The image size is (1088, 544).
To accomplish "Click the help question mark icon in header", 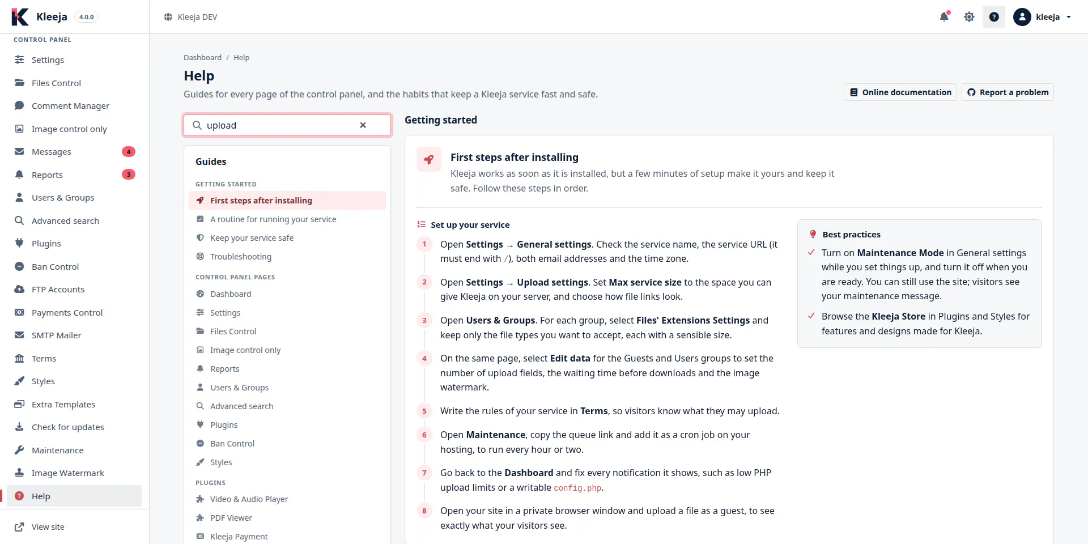I will coord(994,17).
